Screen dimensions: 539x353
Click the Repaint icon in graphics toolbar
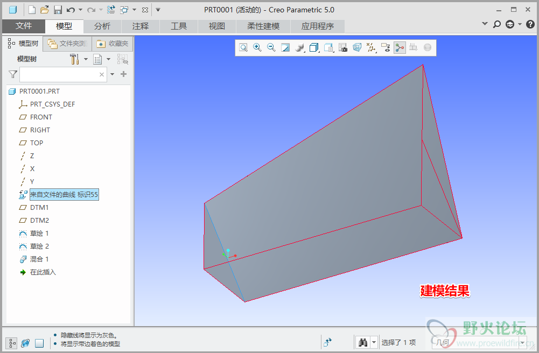(286, 48)
